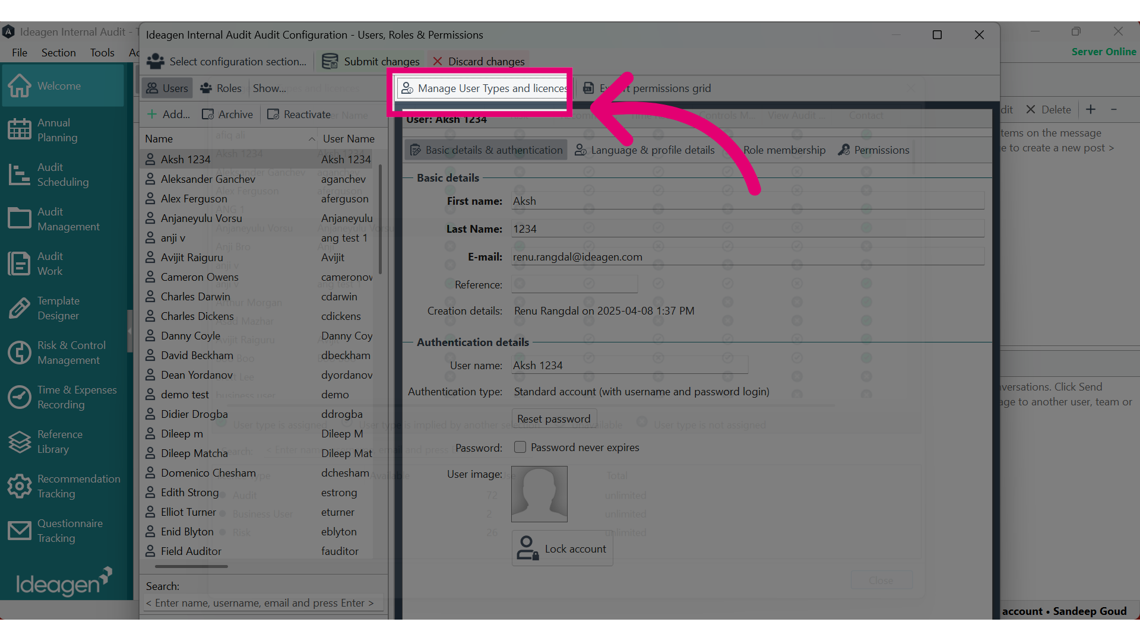Select user Charles Darwin
This screenshot has width=1140, height=641.
tap(256, 297)
